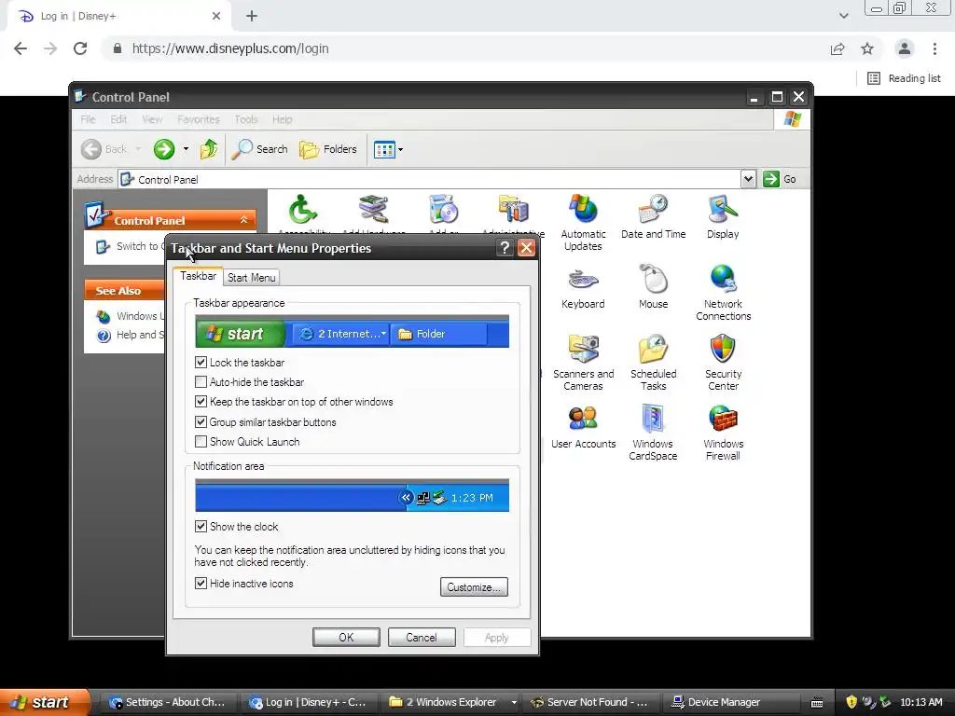Image resolution: width=955 pixels, height=716 pixels.
Task: Open the Keyboard icon in Control Panel
Action: coord(583,287)
